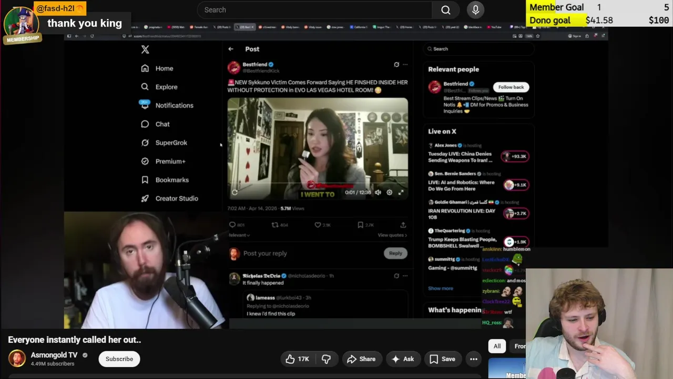Click the reply count icon
Screen dimensions: 673x379
coord(232,225)
